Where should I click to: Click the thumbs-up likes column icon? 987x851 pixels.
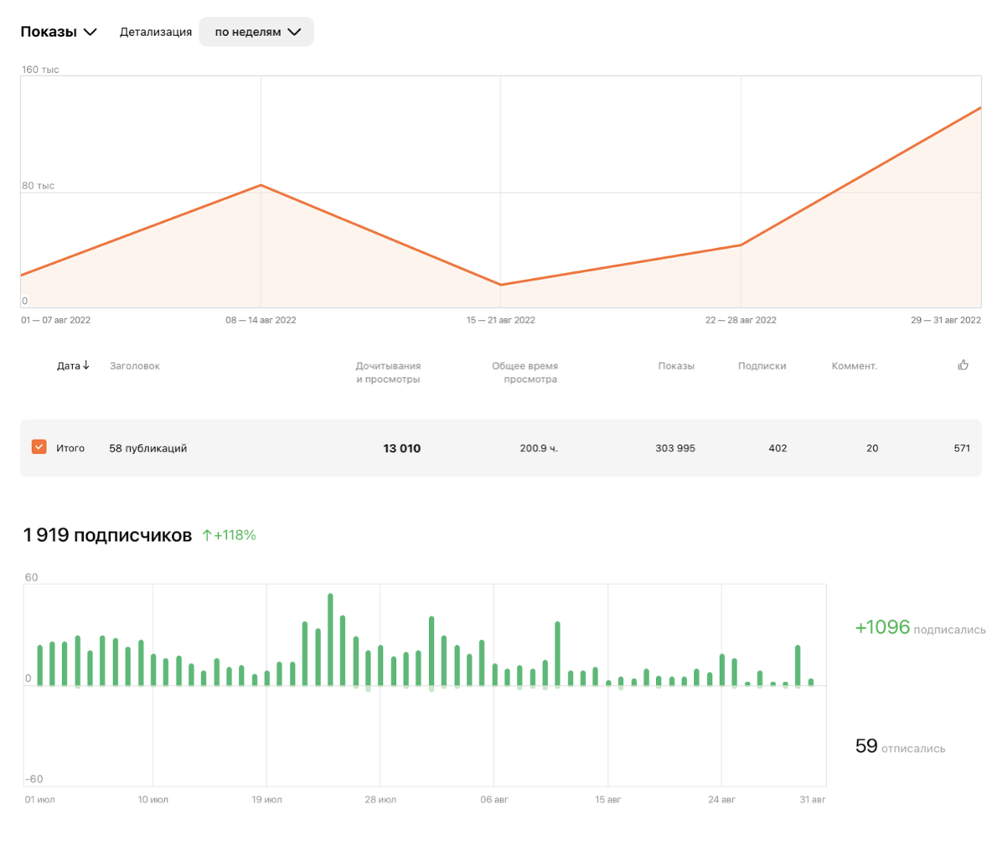click(963, 365)
